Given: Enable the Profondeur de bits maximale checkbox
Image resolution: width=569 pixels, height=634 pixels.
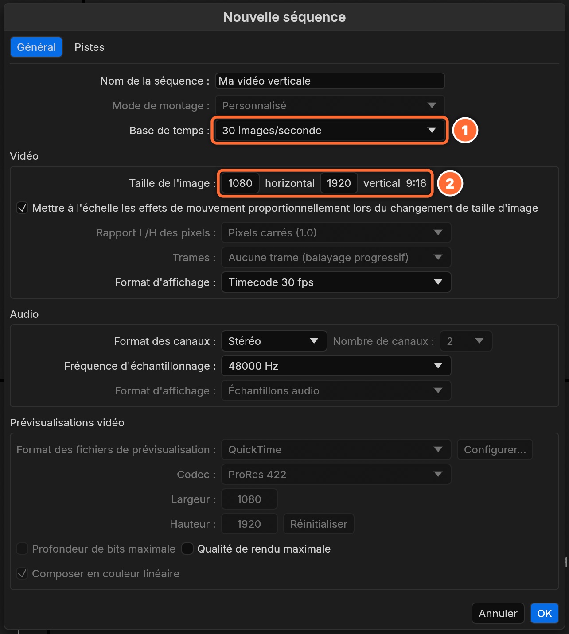Looking at the screenshot, I should [22, 549].
